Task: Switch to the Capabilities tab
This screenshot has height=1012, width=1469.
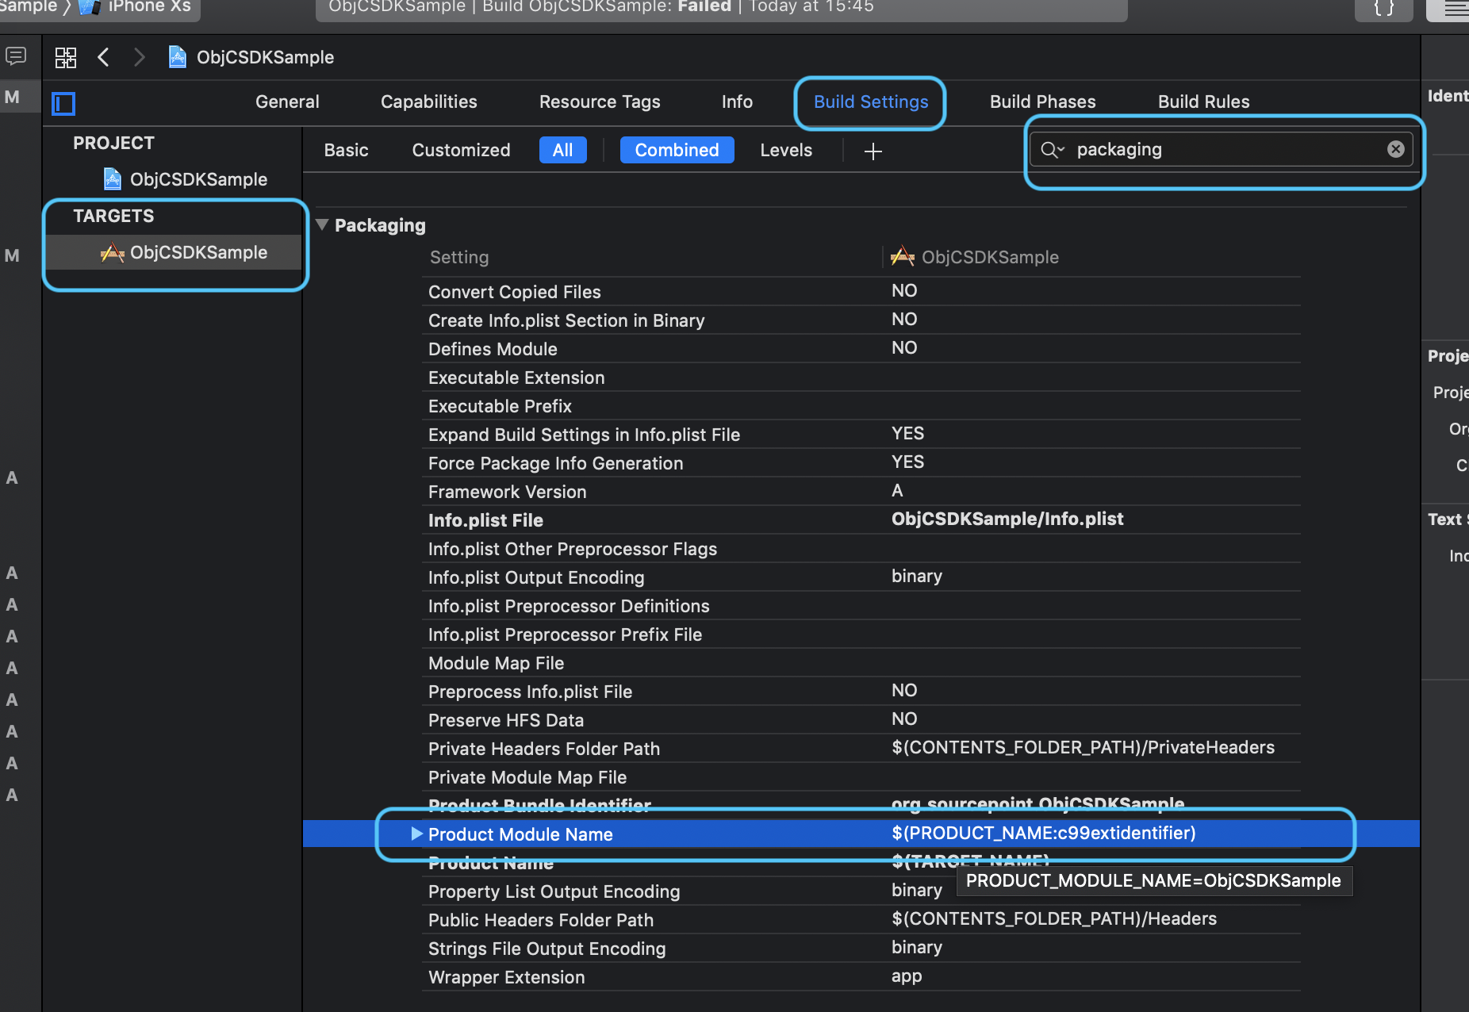Action: tap(429, 102)
